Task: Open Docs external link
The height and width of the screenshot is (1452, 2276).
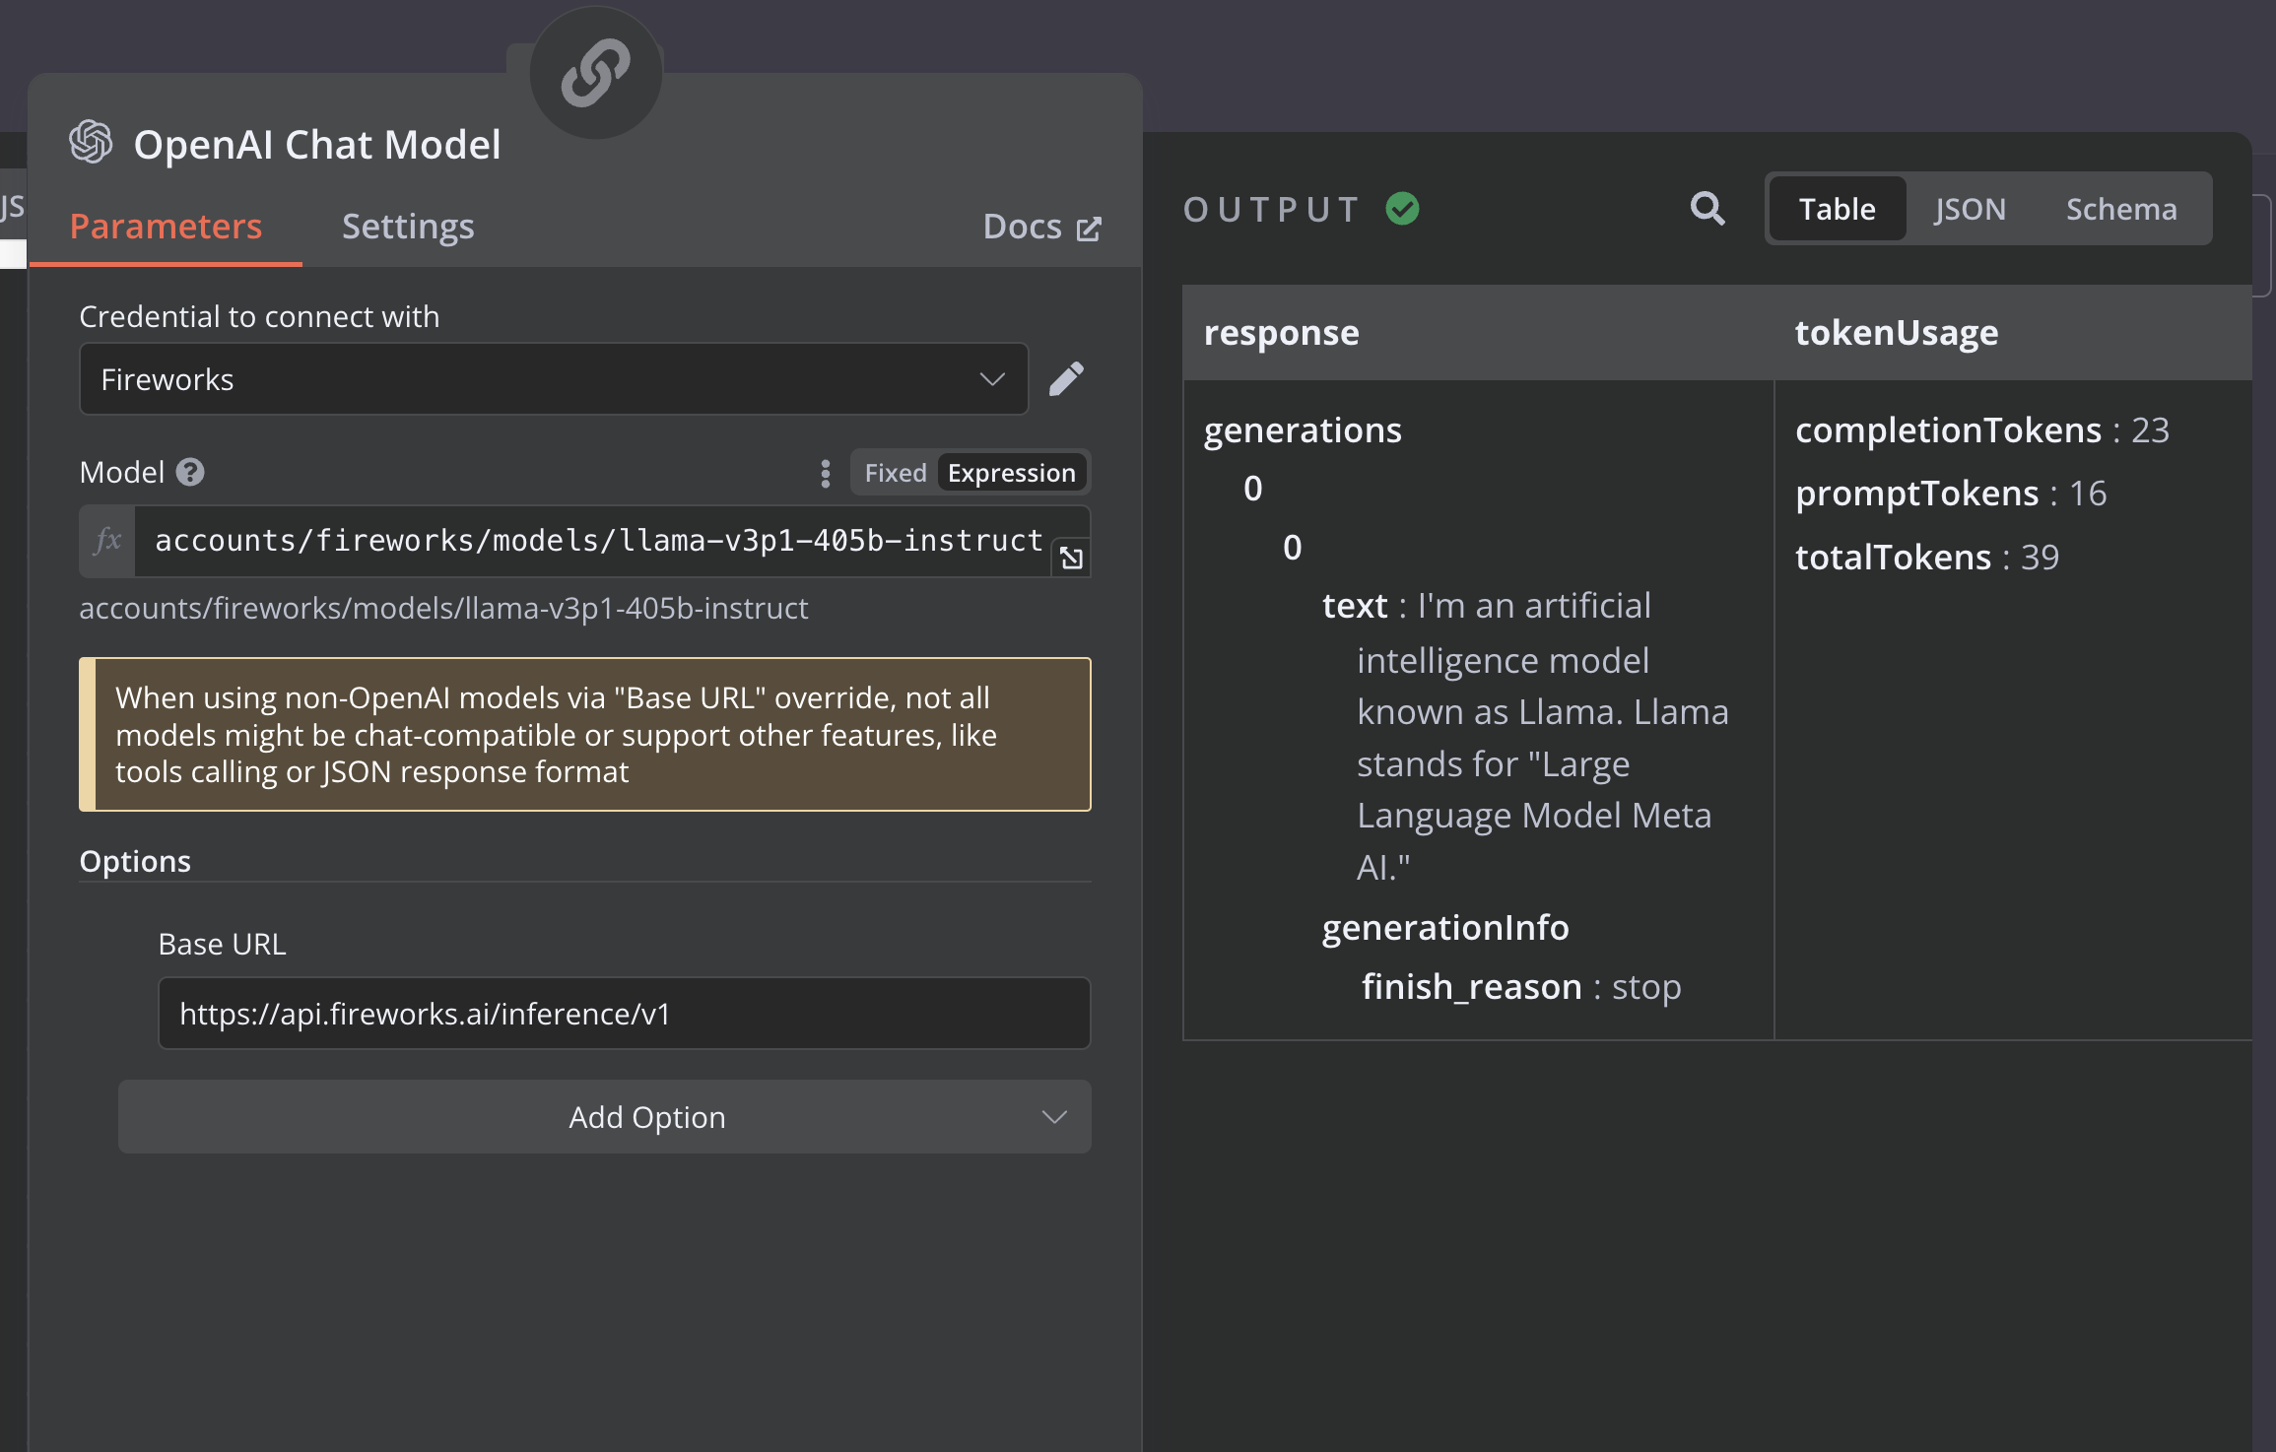Action: tap(1042, 227)
